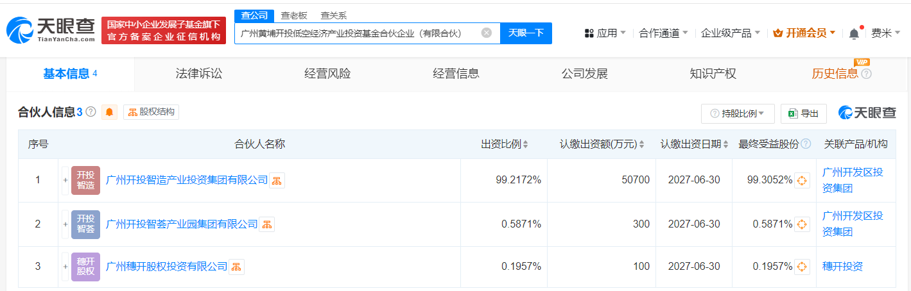Open the 持股比例 dropdown
Viewport: 911px width, 291px height.
pos(738,113)
